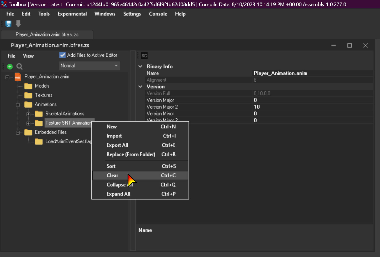
Task: Open the Experimental menu
Action: click(72, 14)
